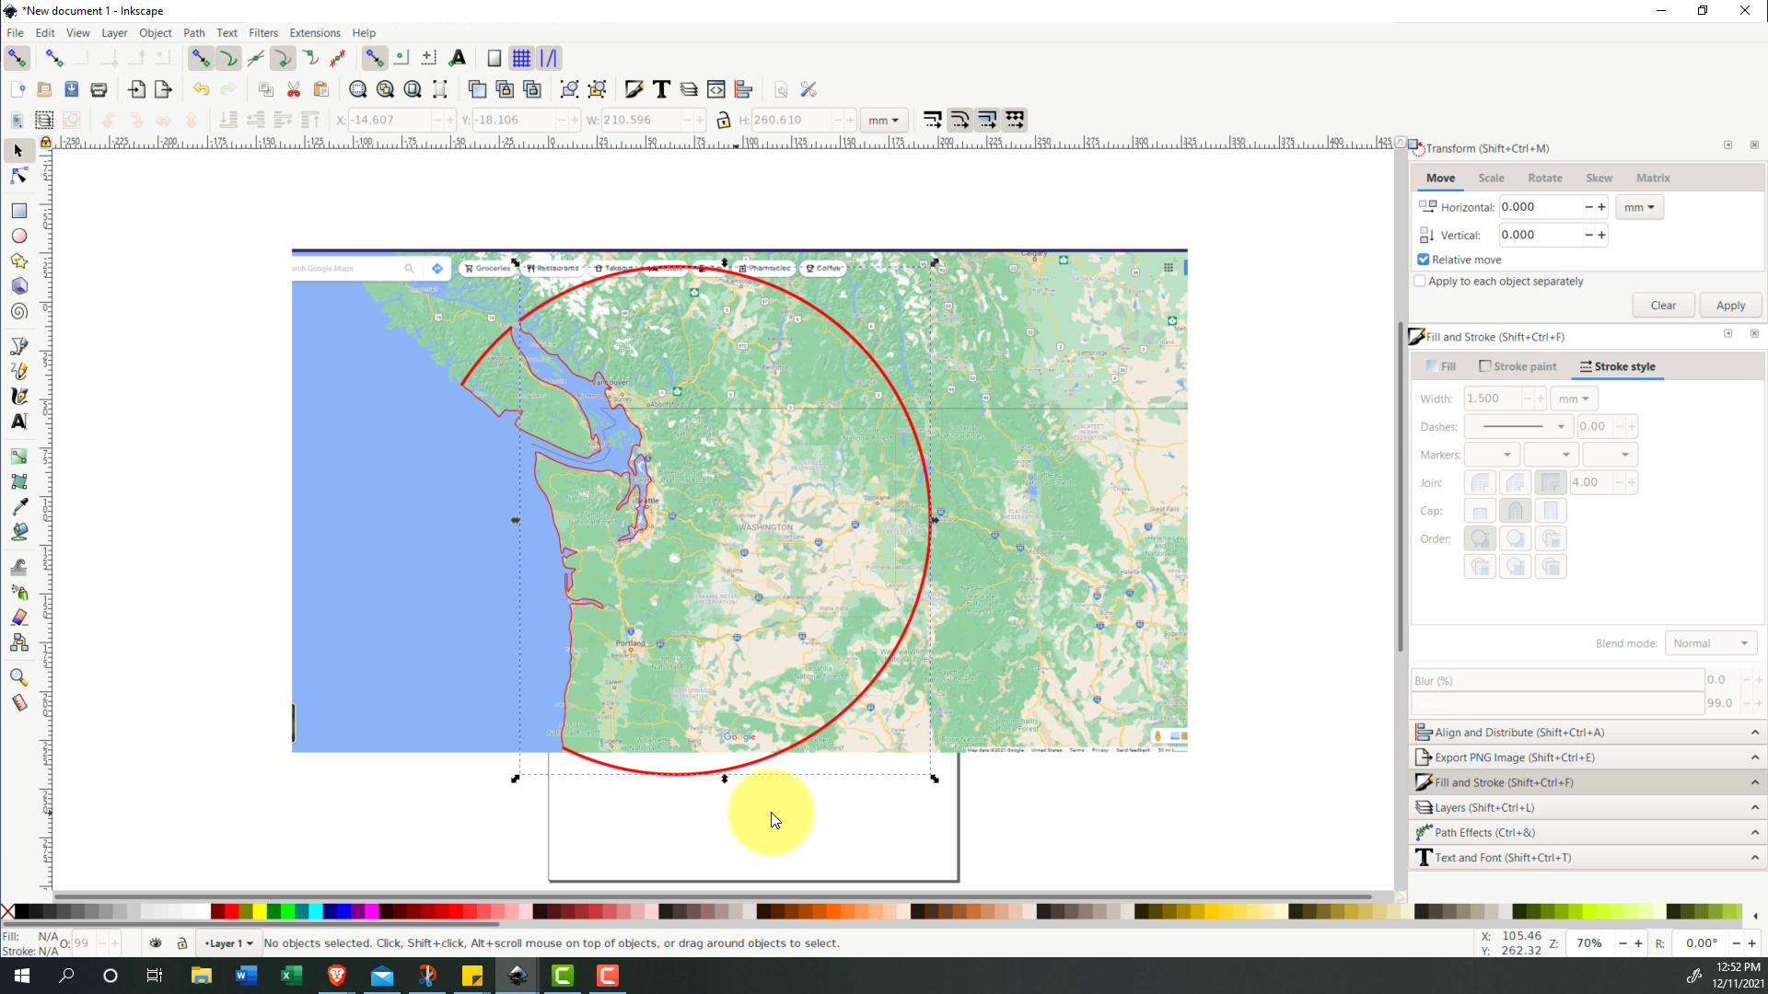Click the Horizontal move value field
This screenshot has height=994, width=1768.
coord(1540,207)
